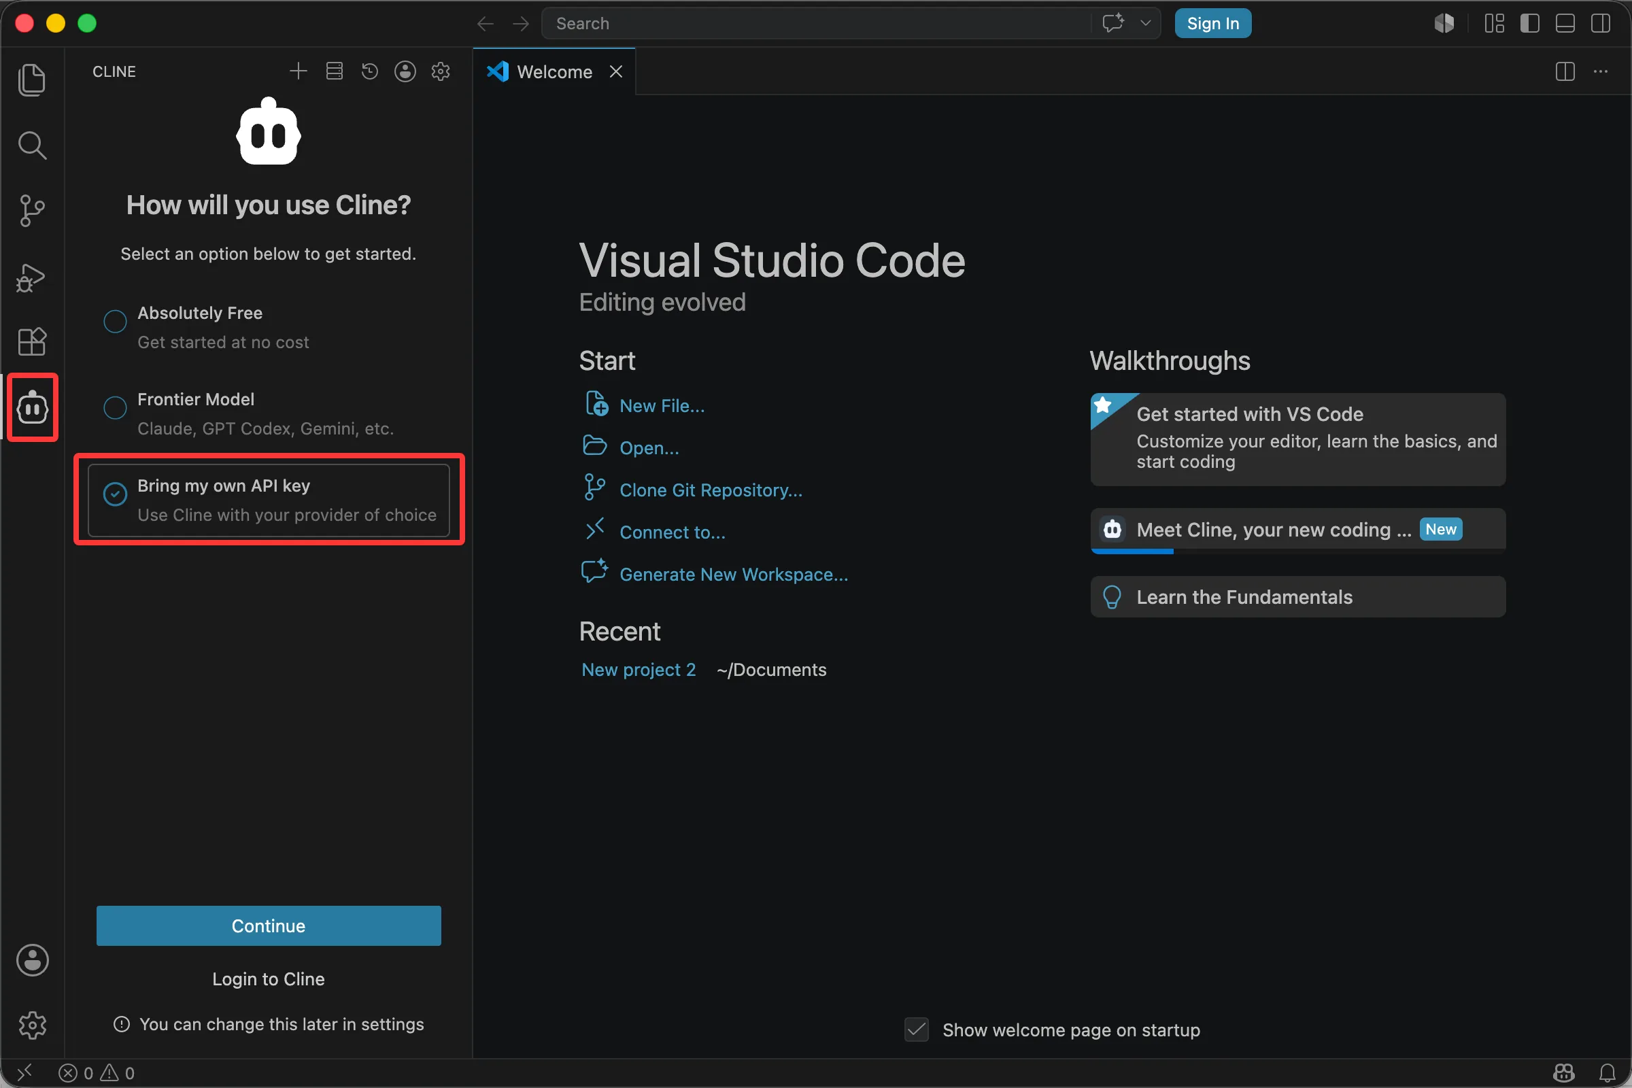Click errors and warnings count in status bar
Viewport: 1632px width, 1088px height.
click(x=97, y=1074)
